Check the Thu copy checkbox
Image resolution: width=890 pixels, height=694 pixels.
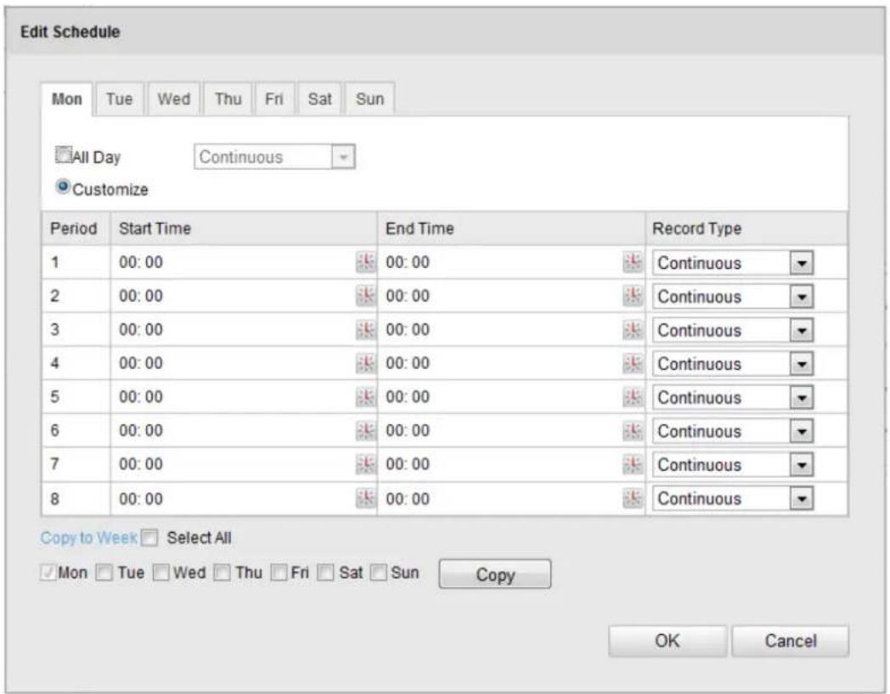(222, 573)
